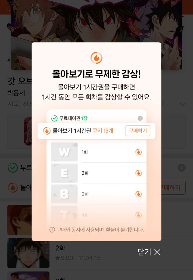
Task: Tap background green check 무료 icon
Action: pos(13,168)
